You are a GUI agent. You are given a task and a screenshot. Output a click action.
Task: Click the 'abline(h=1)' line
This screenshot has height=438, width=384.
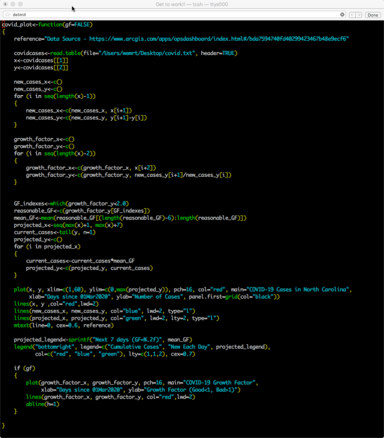pos(43,404)
